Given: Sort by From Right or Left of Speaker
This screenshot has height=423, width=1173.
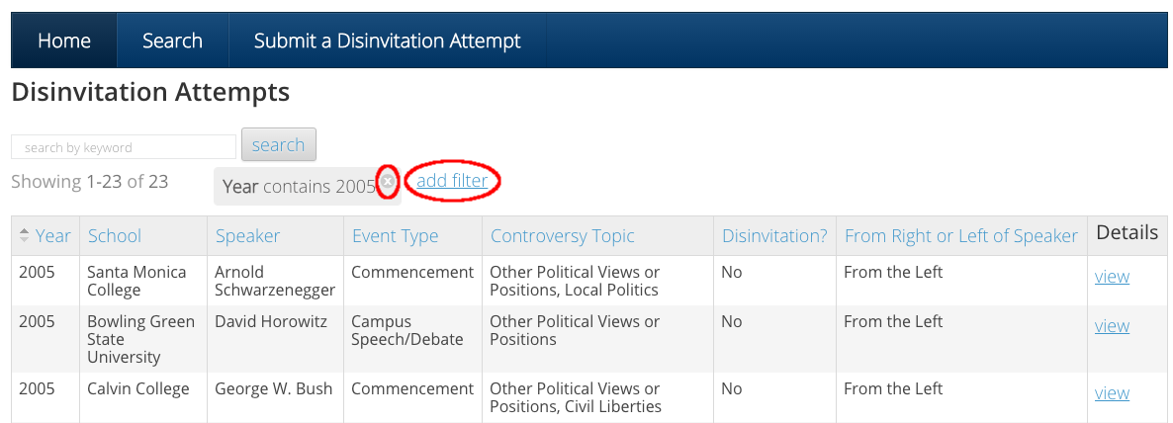Looking at the screenshot, I should 961,236.
